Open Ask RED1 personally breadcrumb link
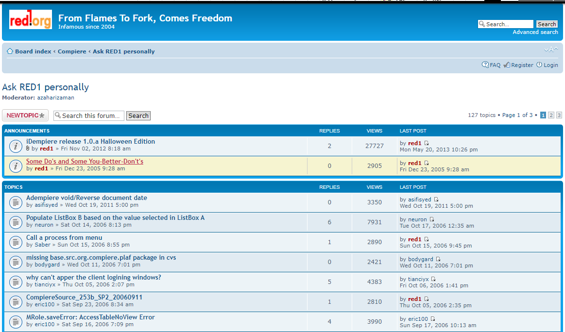Viewport: 565px width, 332px height. [123, 51]
